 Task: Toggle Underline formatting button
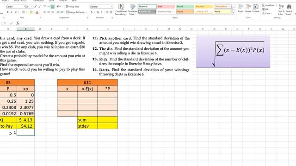coord(15,12)
